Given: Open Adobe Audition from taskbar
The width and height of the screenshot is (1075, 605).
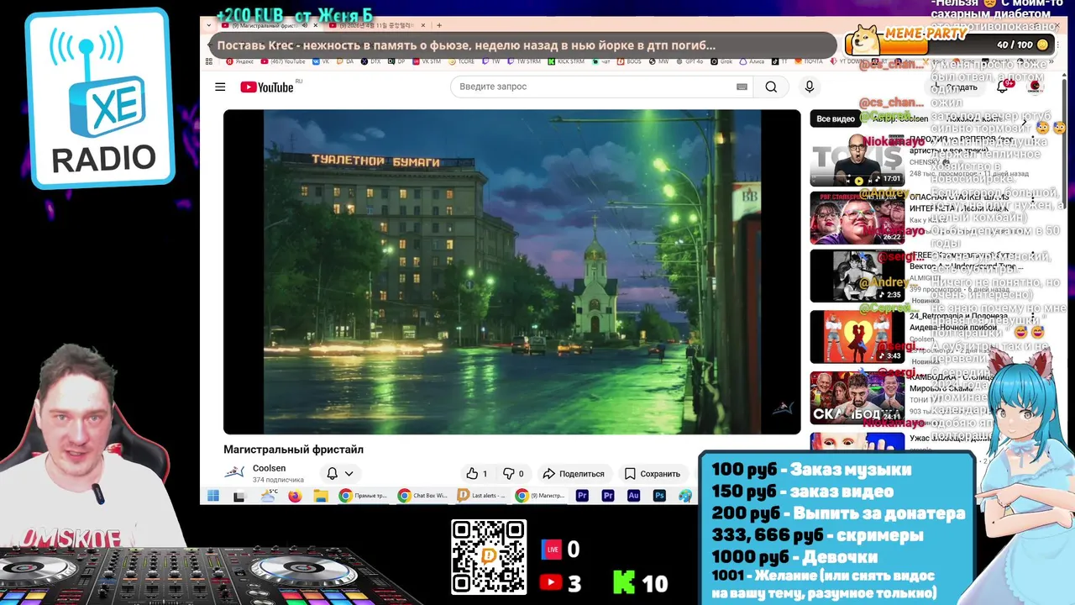Looking at the screenshot, I should [x=634, y=496].
